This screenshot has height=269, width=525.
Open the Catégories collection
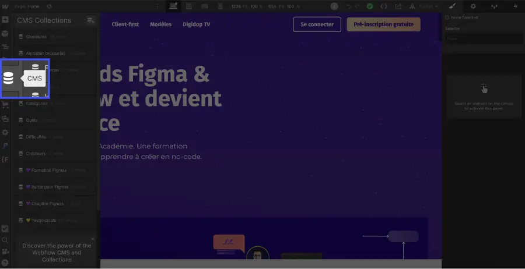tap(55, 104)
